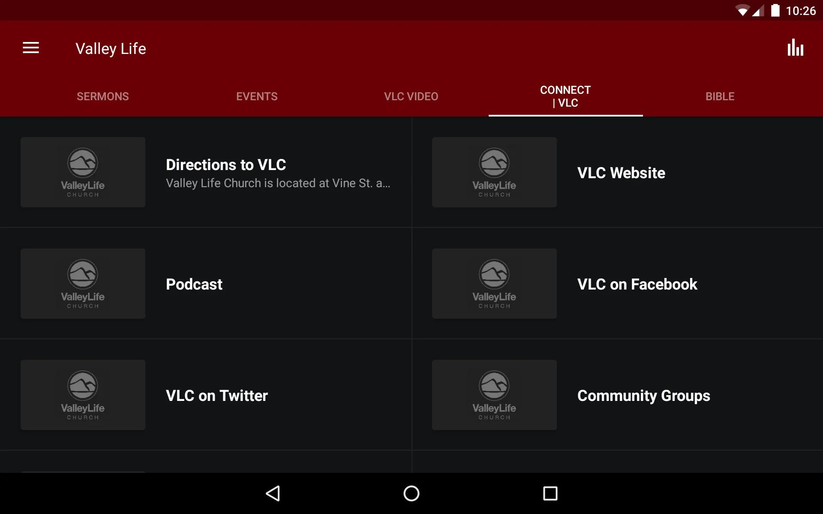Tap the EVENTS menu item

click(257, 96)
